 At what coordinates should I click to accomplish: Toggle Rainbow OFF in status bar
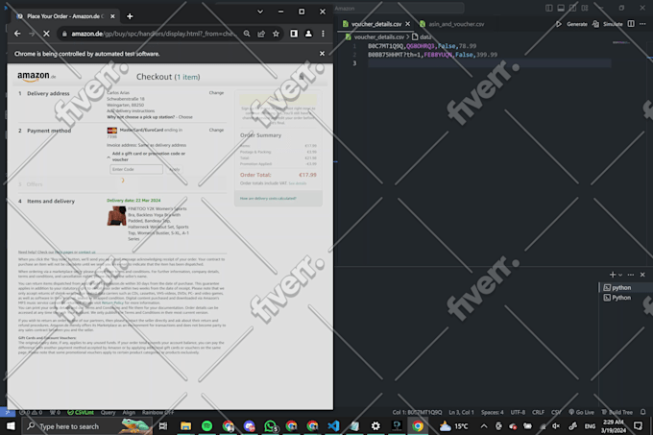coord(157,413)
